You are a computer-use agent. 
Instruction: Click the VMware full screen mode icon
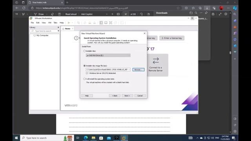[x=111, y=23]
